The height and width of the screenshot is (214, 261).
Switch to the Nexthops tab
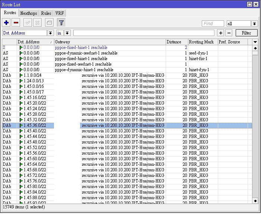click(x=29, y=13)
